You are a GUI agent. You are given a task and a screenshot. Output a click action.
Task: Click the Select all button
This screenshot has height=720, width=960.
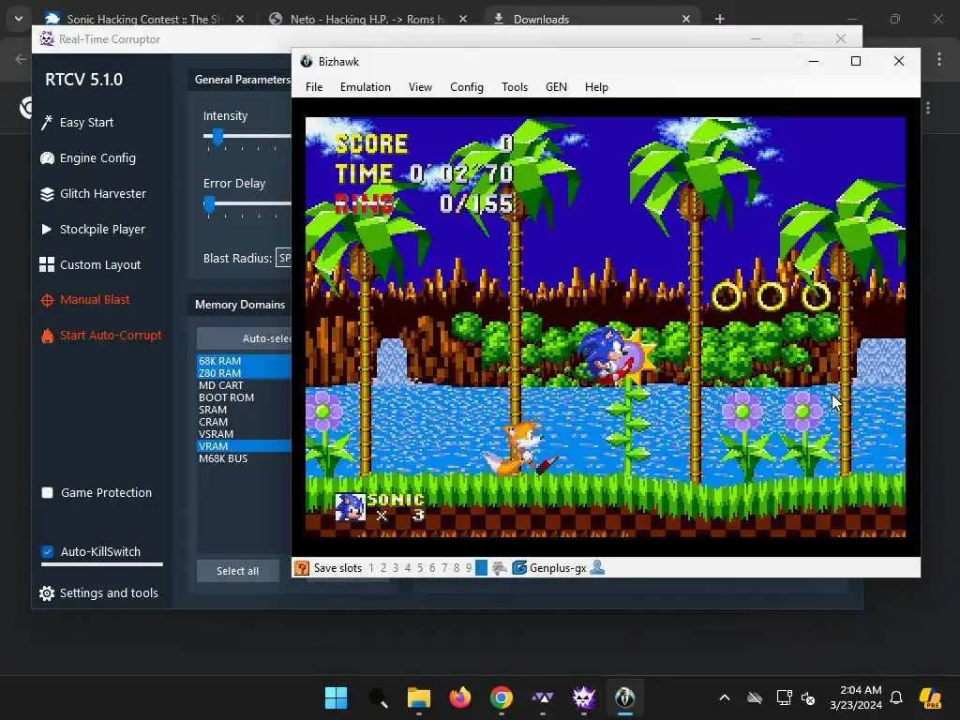[237, 571]
